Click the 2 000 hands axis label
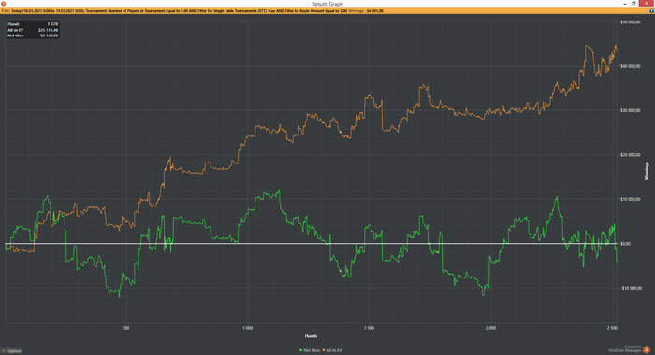Viewport: 655px width, 355px height. (x=490, y=328)
